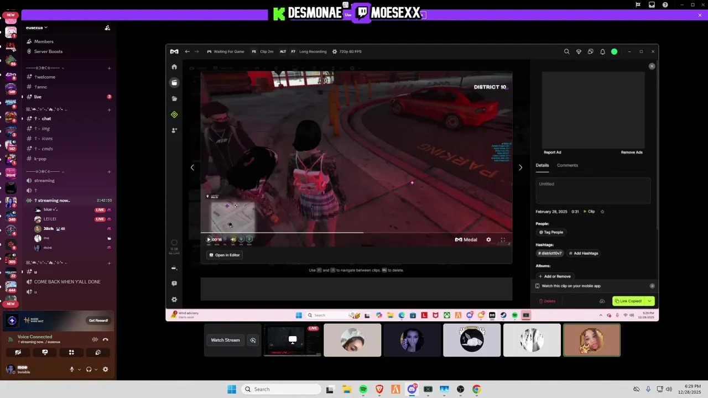Viewport: 708px width, 398px height.
Task: Go to next clip arrow in Medal
Action: point(520,167)
